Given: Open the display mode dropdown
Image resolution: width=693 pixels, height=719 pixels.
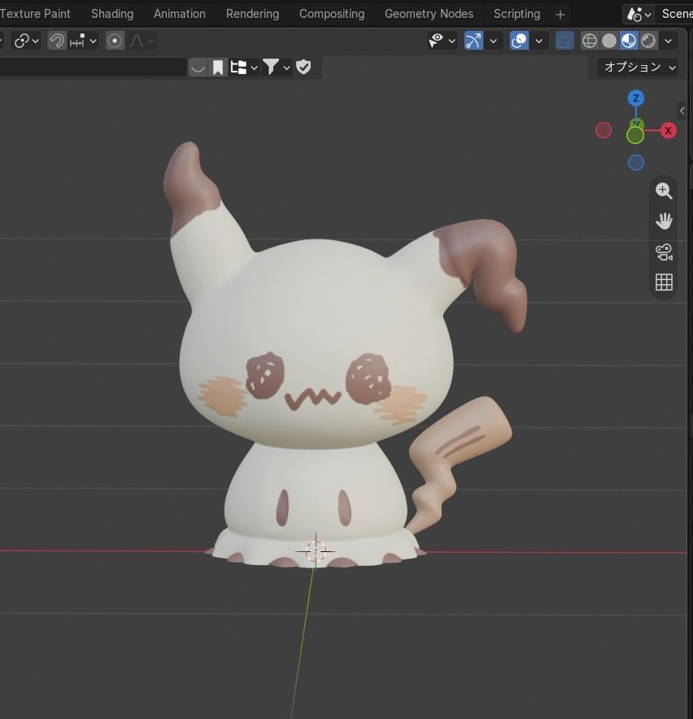Looking at the screenshot, I should [x=244, y=68].
